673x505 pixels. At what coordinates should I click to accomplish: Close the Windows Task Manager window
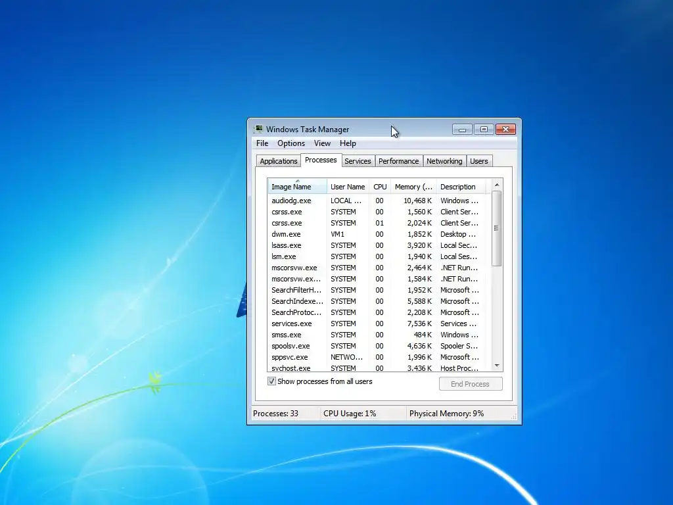pyautogui.click(x=505, y=130)
